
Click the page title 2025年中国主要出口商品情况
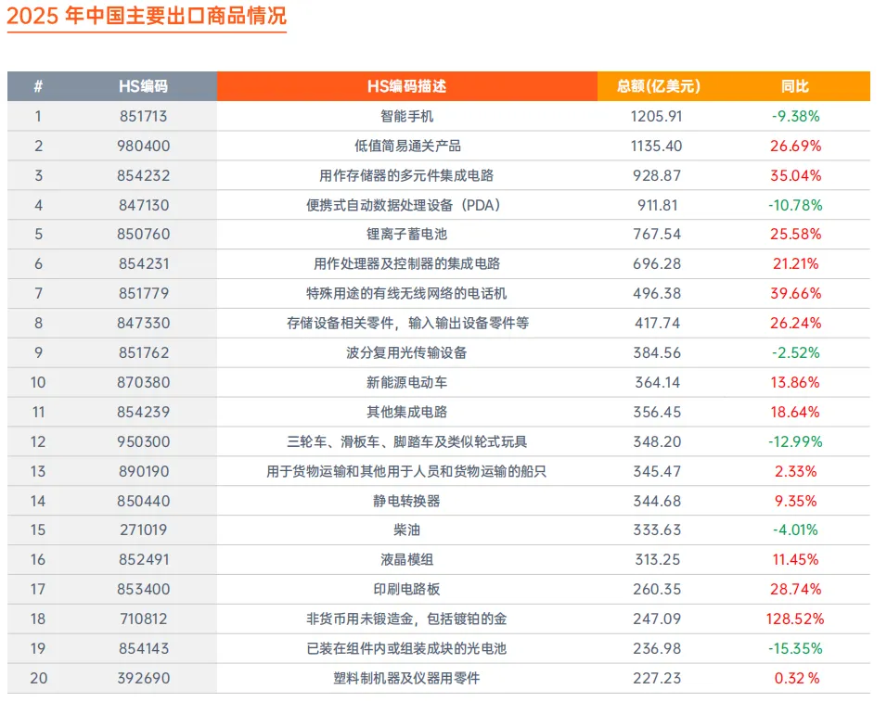tap(148, 17)
